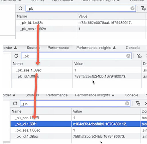Sort by the Name column header in the middle panel
This screenshot has height=144, width=147.
[x=18, y=64]
